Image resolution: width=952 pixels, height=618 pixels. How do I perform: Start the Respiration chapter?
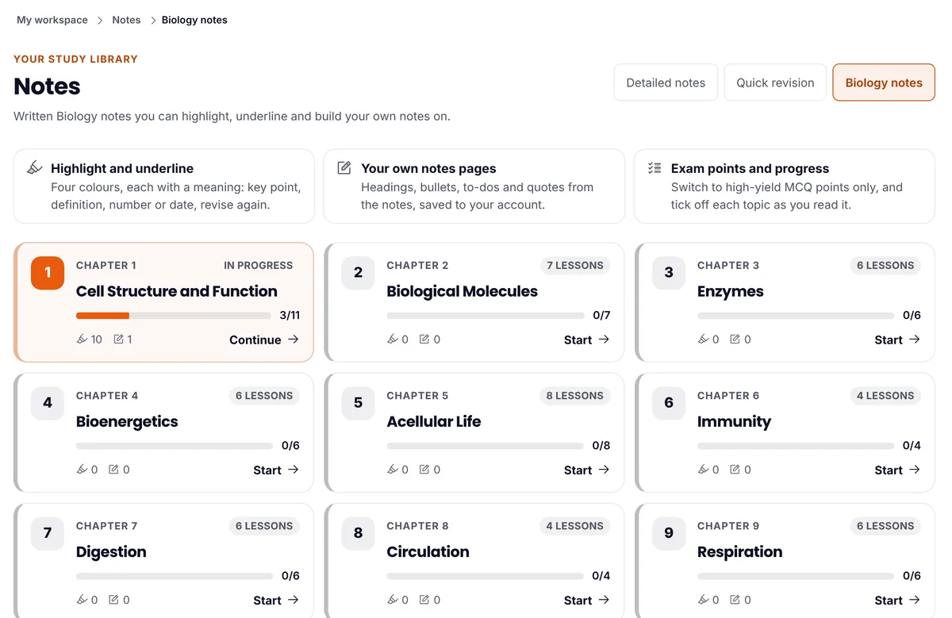(897, 600)
